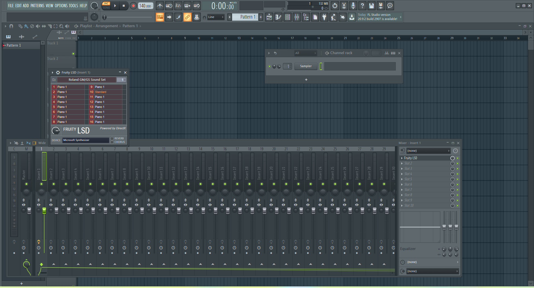Open the audio editor scissors icon

pos(344,6)
